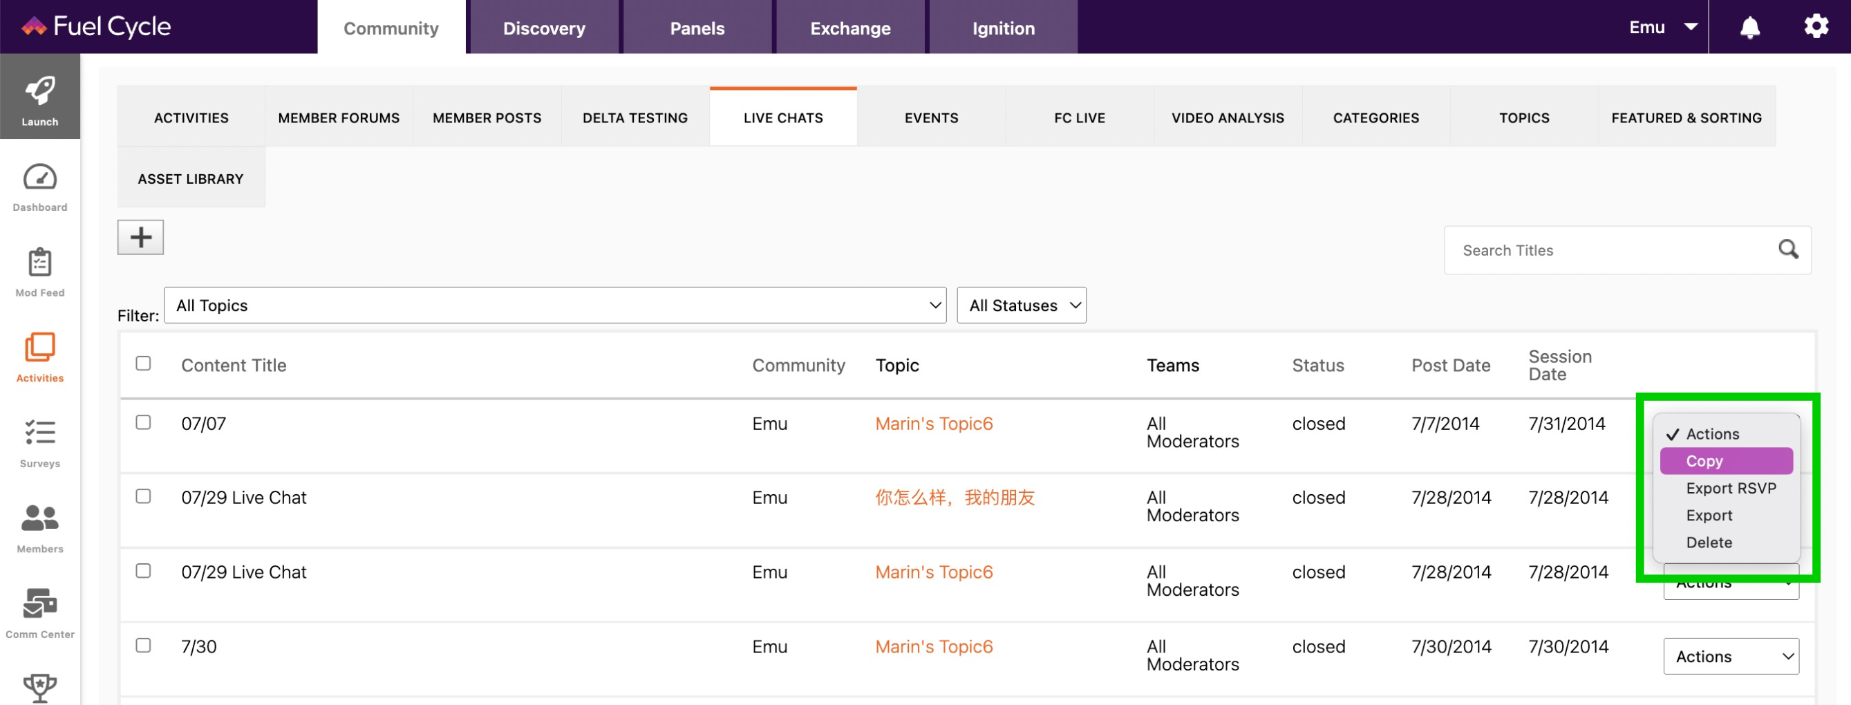Open Marin's Topic6 link in 07/07 row
Screen dimensions: 1851x705
(x=933, y=423)
